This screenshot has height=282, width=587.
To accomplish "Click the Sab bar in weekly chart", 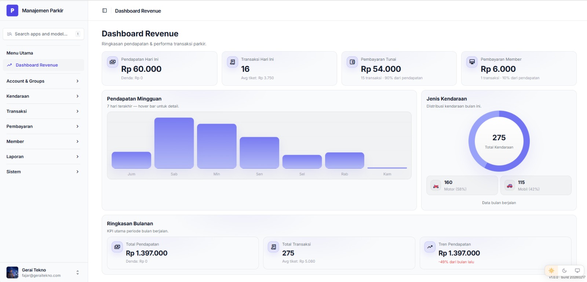I will (x=174, y=143).
